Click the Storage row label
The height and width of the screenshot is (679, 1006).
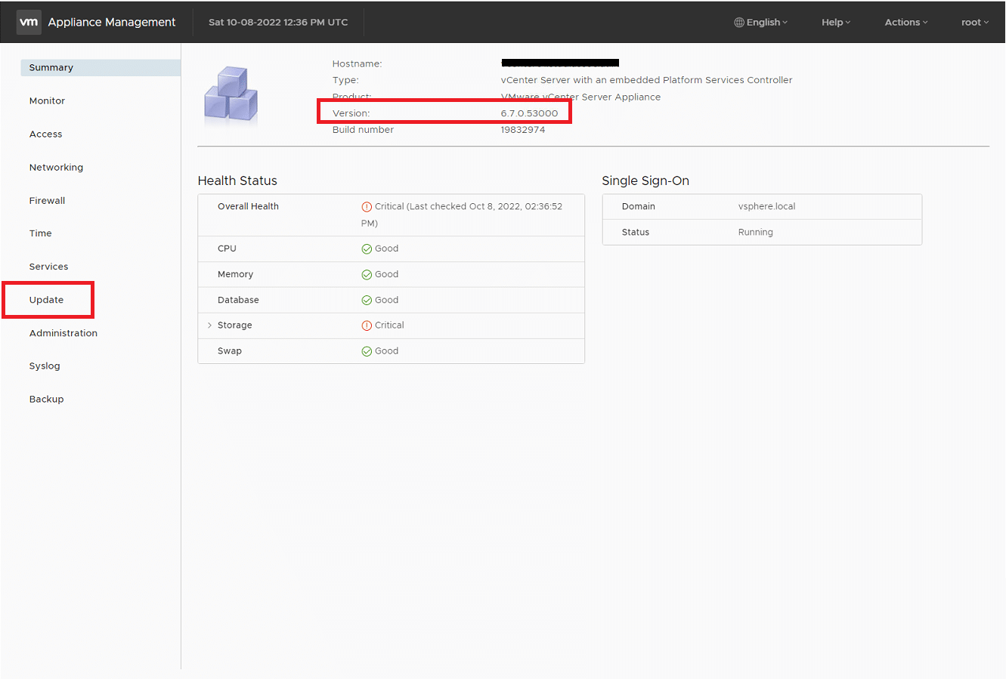tap(234, 326)
